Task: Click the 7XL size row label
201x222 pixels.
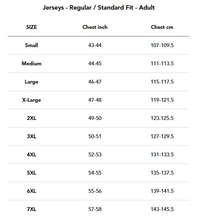Action: click(31, 209)
